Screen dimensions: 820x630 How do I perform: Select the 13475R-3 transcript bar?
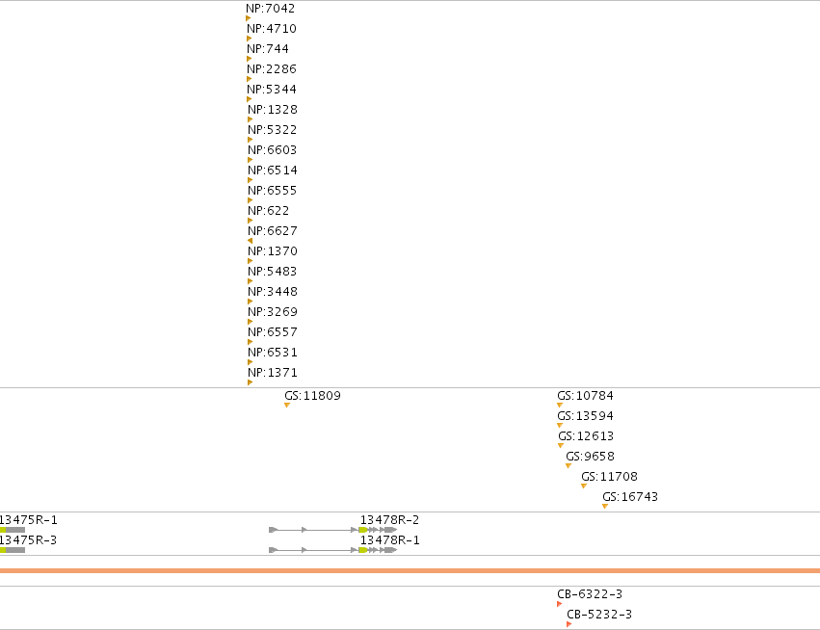point(13,550)
